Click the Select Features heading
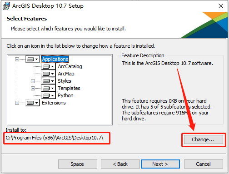This screenshot has height=174, width=229. 27,19
